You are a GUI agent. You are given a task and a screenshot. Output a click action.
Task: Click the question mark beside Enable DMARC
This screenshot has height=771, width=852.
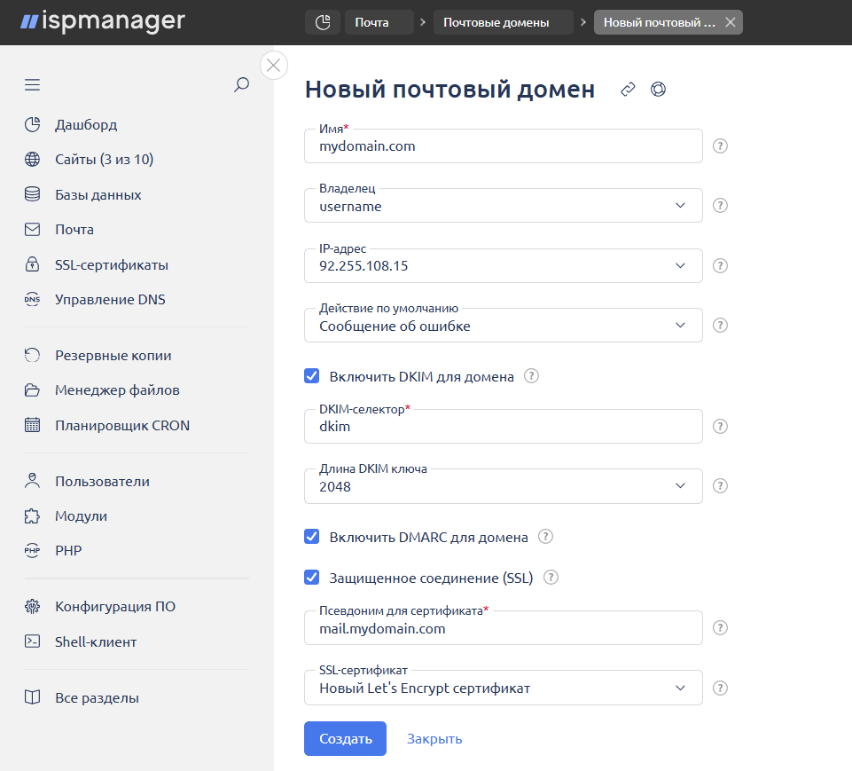pyautogui.click(x=546, y=537)
